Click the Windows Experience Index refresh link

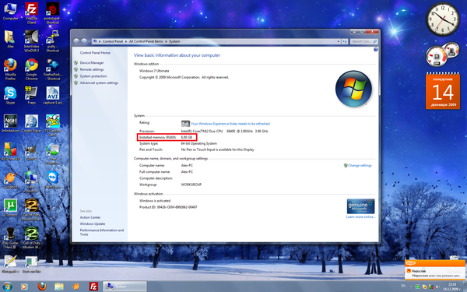tap(230, 124)
